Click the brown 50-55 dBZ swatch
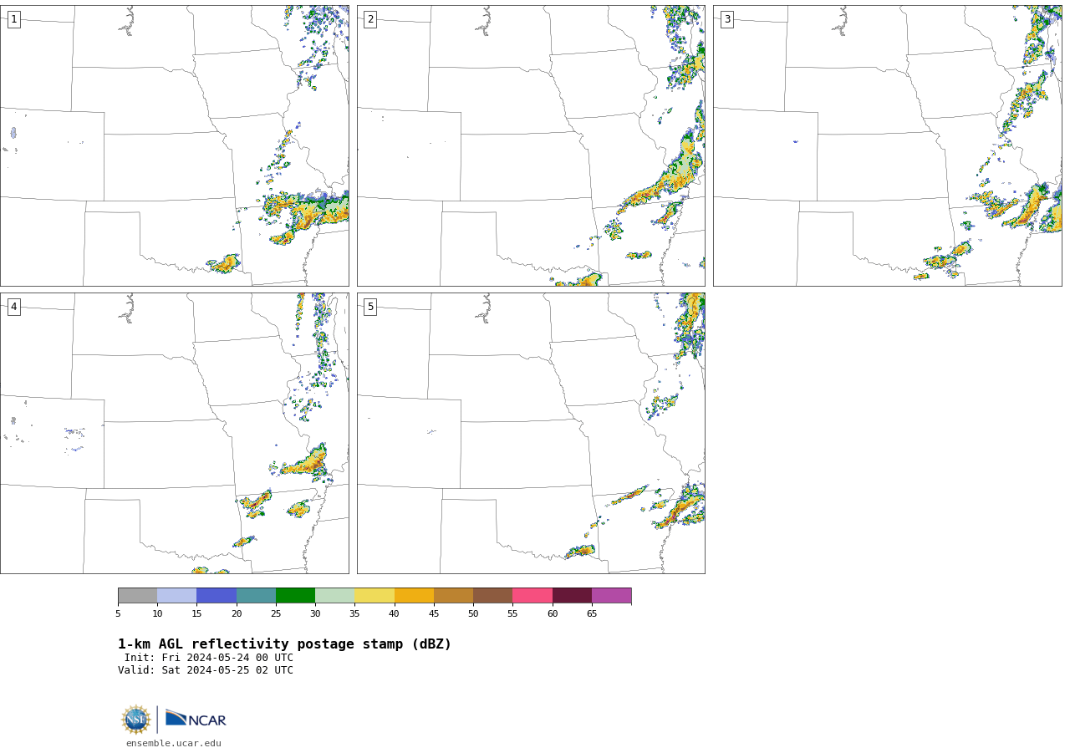This screenshot has width=1070, height=753. pos(492,596)
